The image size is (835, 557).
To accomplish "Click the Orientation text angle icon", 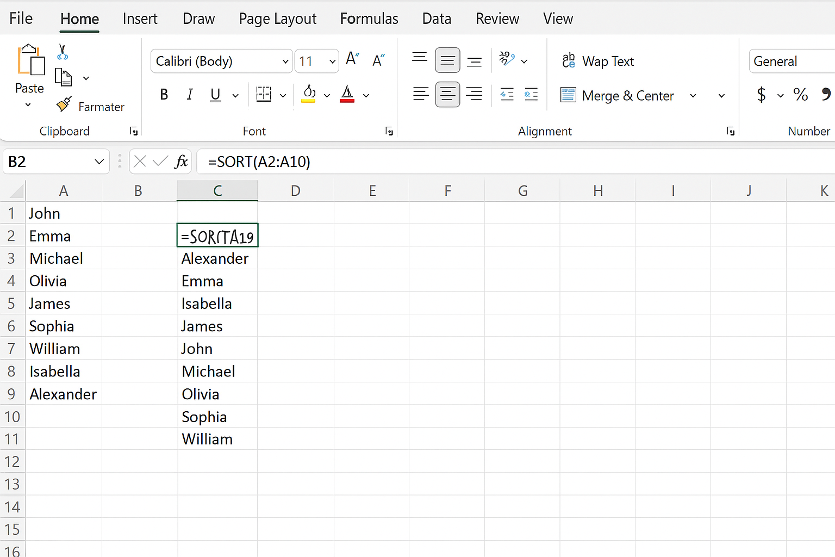I will 507,59.
